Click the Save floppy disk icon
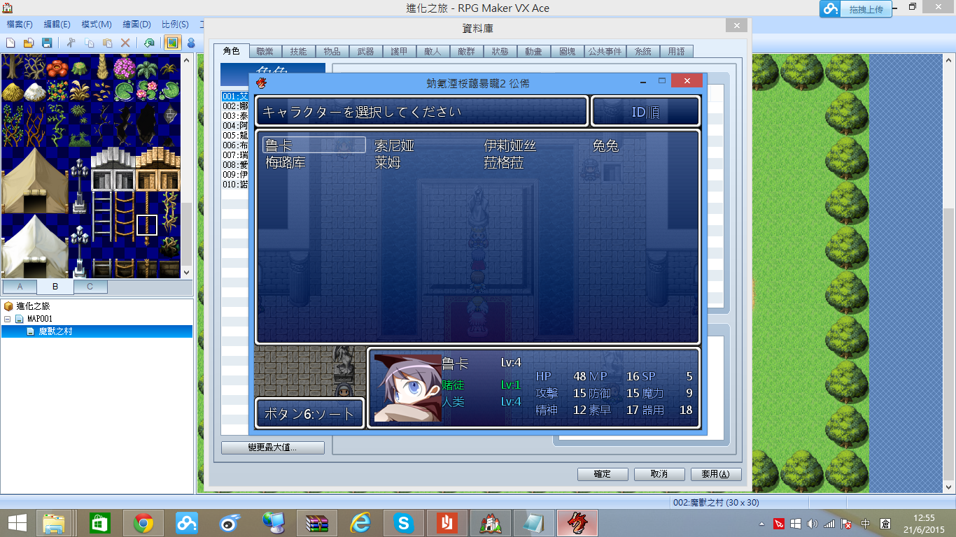The width and height of the screenshot is (956, 537). [47, 43]
